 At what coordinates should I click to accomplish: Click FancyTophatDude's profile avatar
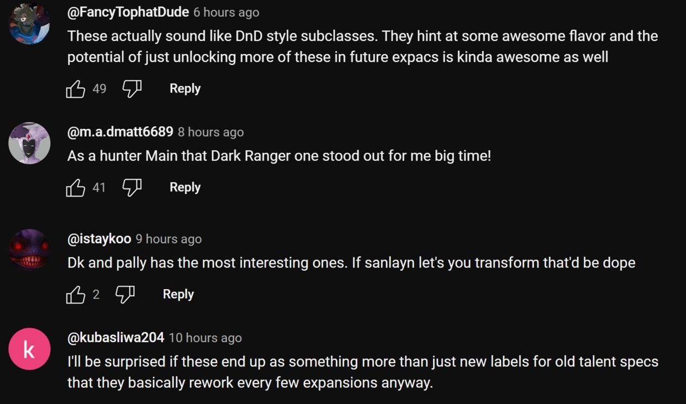point(29,24)
